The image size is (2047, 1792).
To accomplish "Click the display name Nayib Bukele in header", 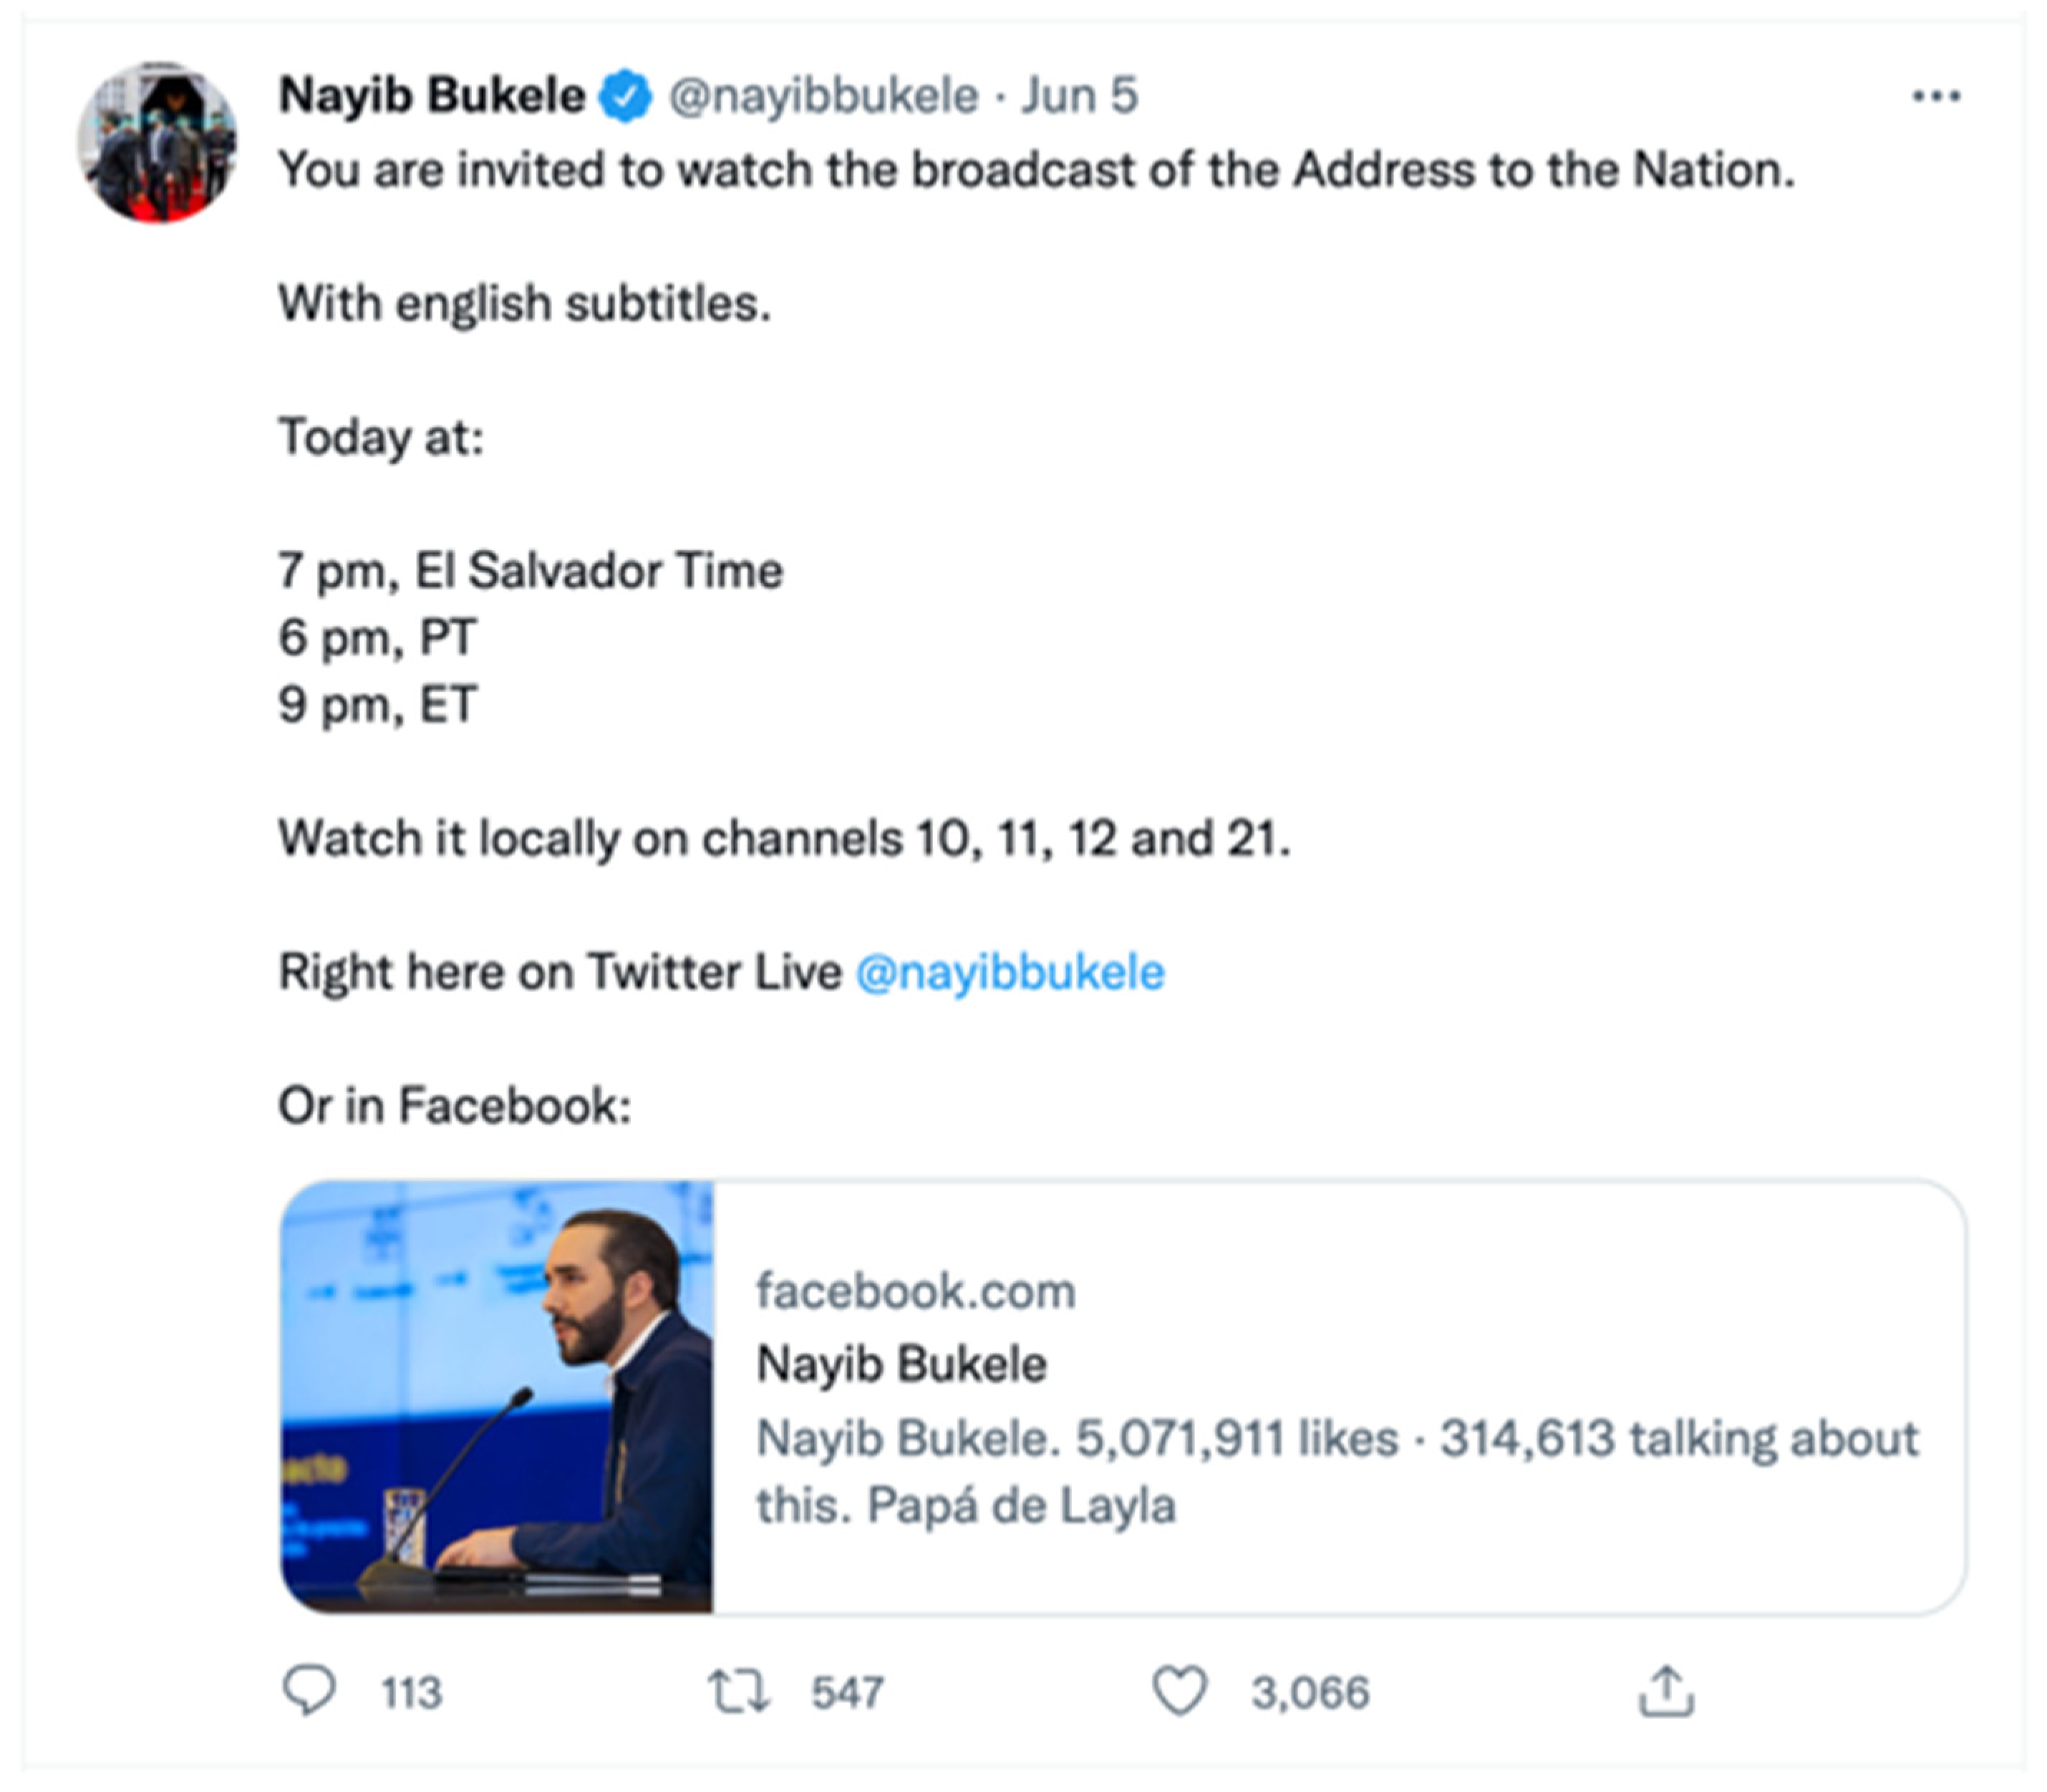I will pos(432,96).
